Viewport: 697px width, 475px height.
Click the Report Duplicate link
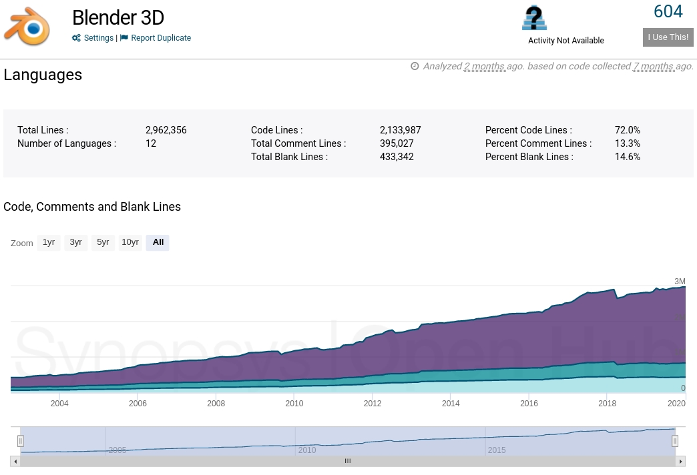(x=161, y=38)
